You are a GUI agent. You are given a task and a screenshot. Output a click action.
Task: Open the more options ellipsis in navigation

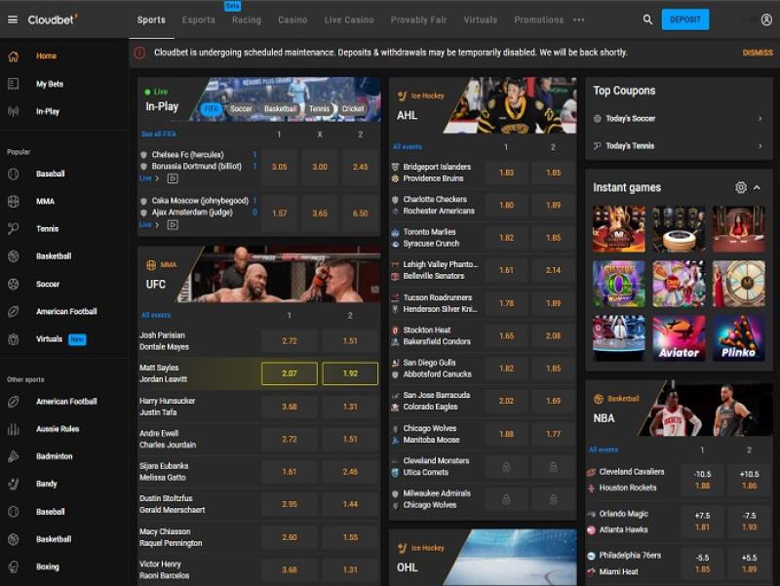pyautogui.click(x=579, y=20)
